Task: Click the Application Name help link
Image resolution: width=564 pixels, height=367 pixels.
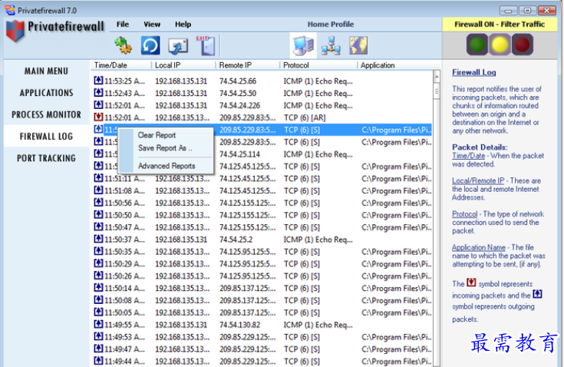Action: 478,247
